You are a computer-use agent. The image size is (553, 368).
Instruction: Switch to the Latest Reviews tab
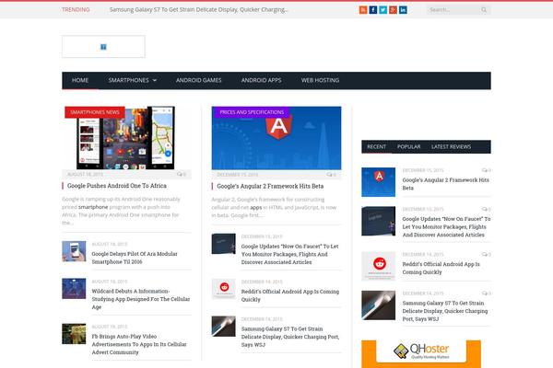[x=451, y=147]
